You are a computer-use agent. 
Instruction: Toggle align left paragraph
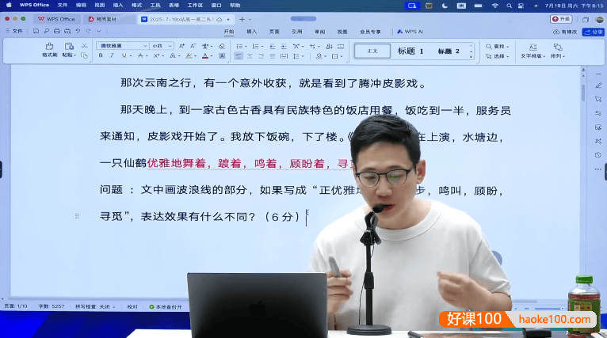click(x=239, y=56)
